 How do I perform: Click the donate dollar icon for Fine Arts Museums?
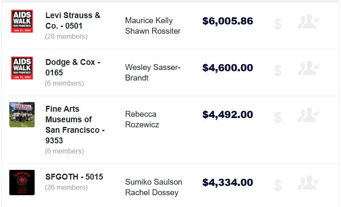[278, 117]
